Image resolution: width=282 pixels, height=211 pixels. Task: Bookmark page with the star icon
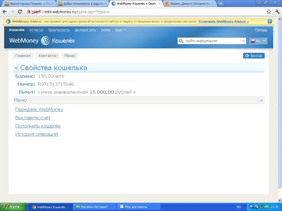coord(269,12)
